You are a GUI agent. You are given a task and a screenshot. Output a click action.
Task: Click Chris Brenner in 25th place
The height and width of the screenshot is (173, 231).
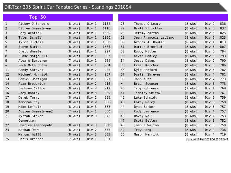coord(31,139)
